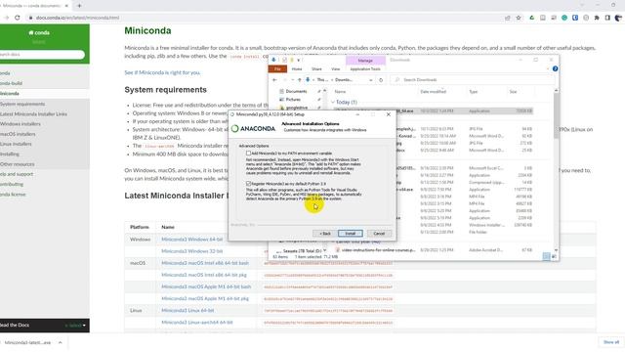Sort files by the Size column header
Viewport: 625px width, 352px height.
pyautogui.click(x=513, y=92)
